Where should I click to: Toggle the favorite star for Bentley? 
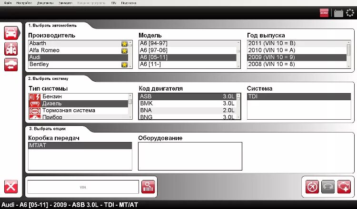tap(124, 65)
